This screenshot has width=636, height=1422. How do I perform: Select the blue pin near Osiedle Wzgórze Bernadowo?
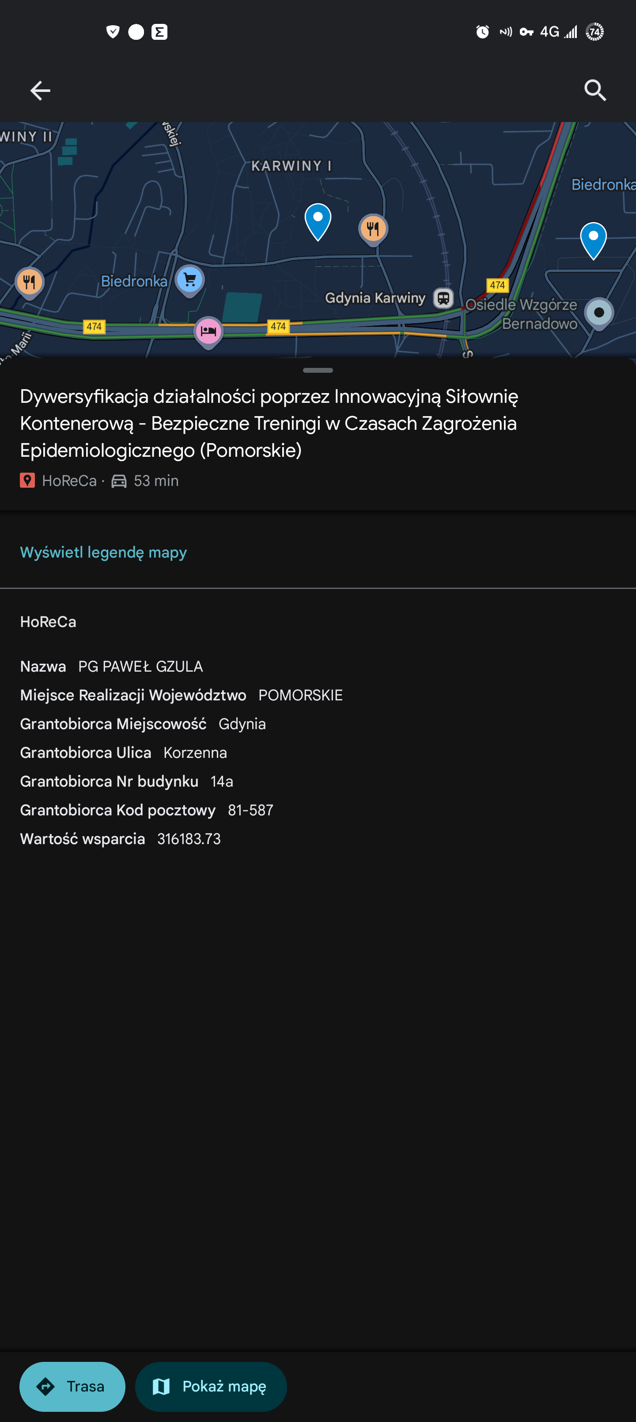point(593,239)
